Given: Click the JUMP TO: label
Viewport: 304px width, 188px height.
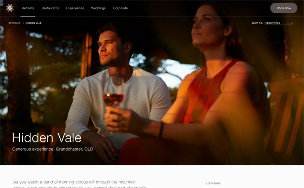Looking at the screenshot, I should (x=257, y=23).
